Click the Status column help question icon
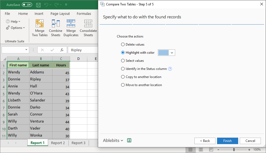 click(x=170, y=69)
